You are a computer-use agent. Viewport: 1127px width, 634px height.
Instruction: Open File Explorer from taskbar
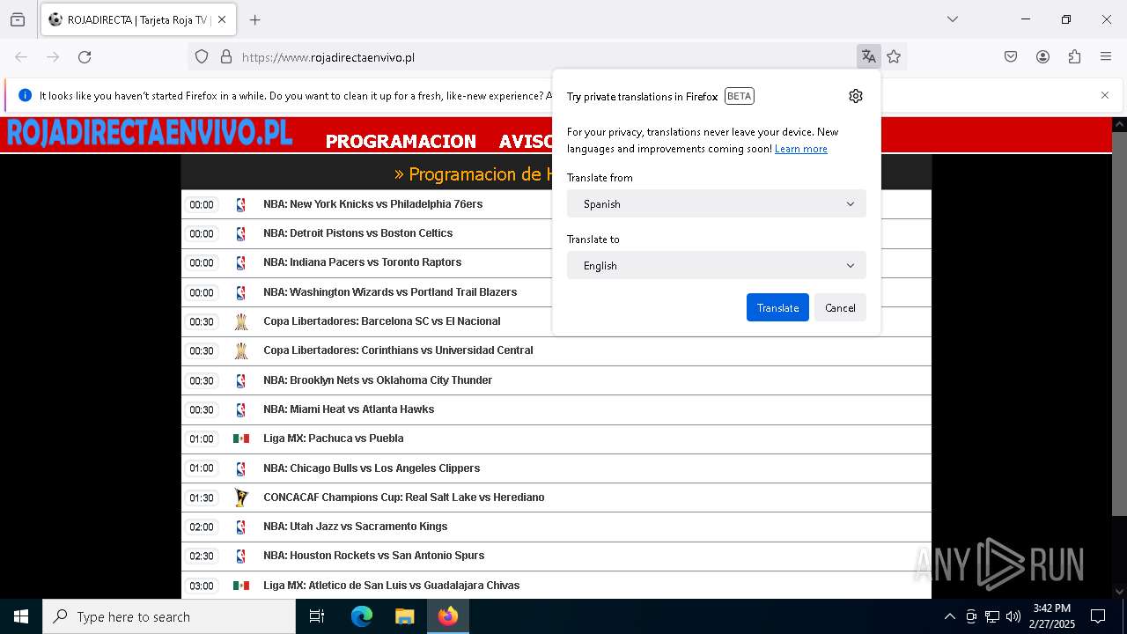(x=405, y=616)
